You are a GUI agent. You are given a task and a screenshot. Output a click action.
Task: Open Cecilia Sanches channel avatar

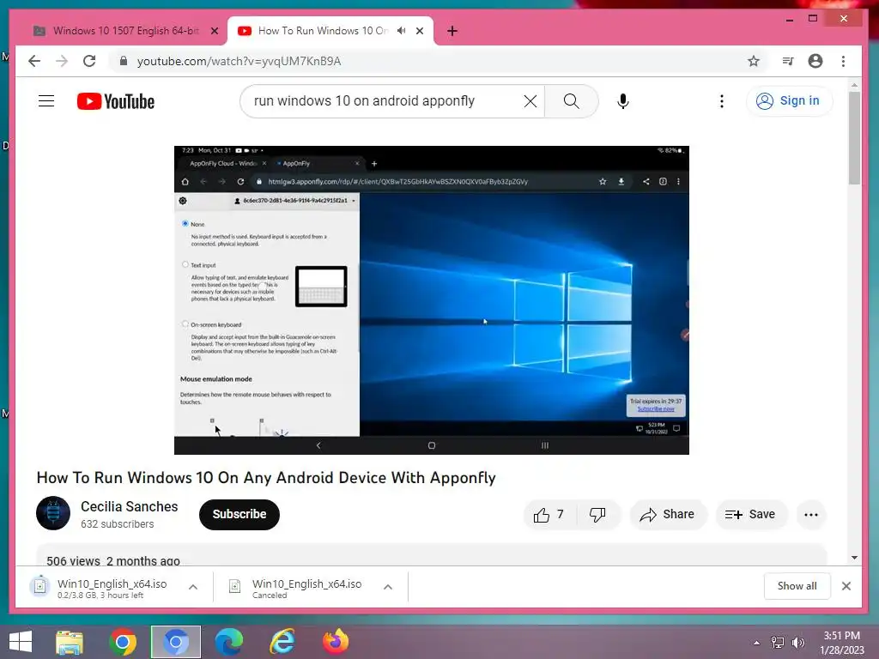coord(53,513)
